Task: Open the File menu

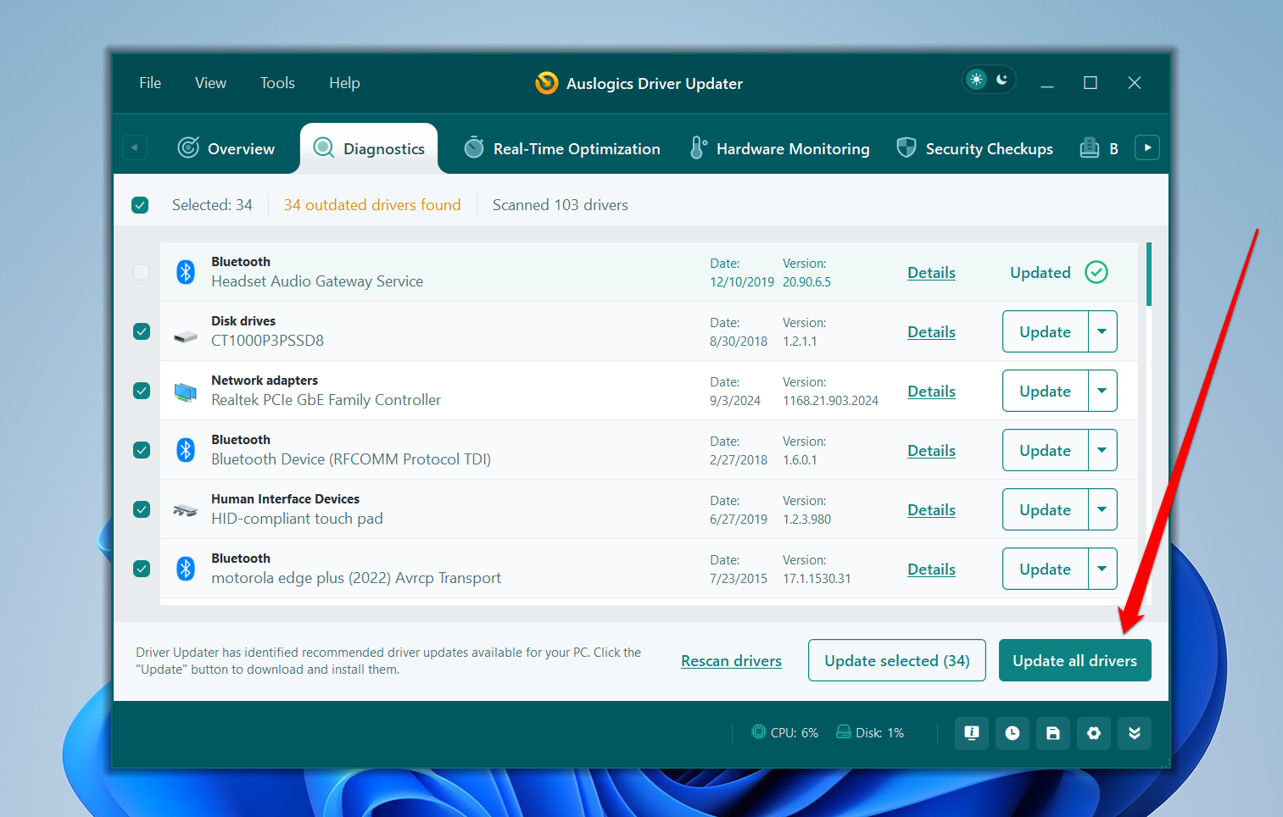Action: (x=150, y=83)
